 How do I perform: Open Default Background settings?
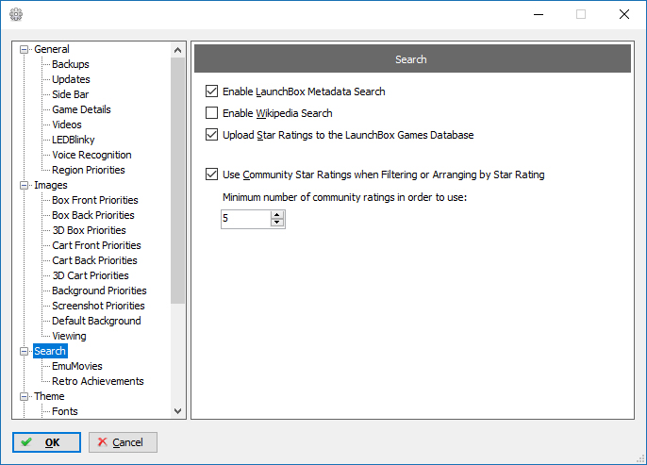point(96,321)
